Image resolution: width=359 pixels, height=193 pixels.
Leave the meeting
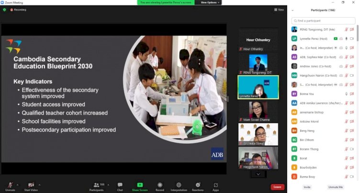click(x=278, y=187)
